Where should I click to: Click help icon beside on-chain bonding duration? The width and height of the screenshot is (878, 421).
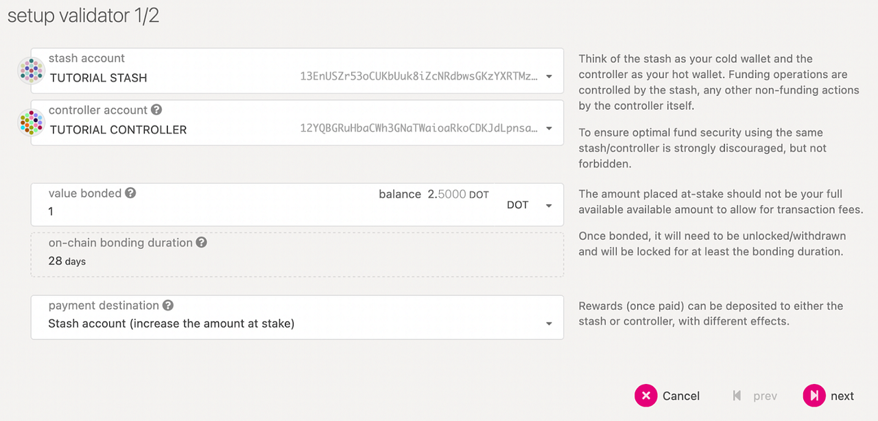click(x=201, y=243)
